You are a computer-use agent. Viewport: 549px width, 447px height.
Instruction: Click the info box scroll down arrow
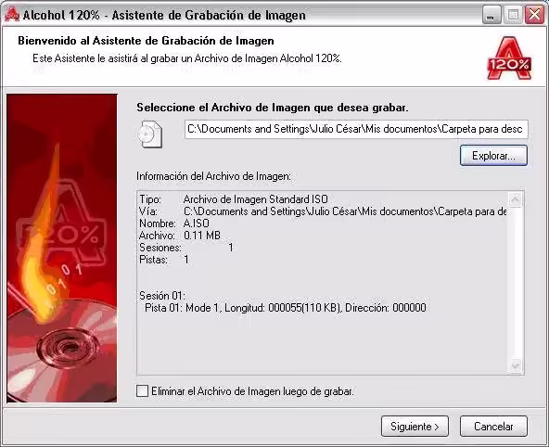[516, 365]
